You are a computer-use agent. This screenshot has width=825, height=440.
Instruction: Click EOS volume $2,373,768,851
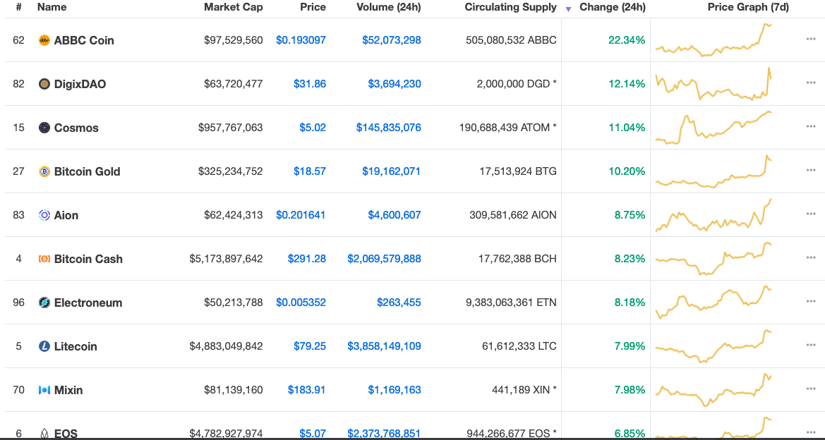[x=384, y=434]
